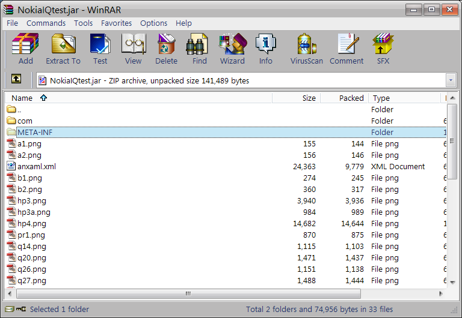Click the archive icon in address bar

click(43, 80)
